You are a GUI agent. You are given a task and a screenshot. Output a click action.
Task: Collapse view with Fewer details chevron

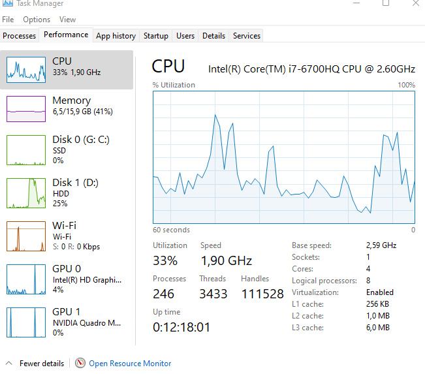pos(9,364)
